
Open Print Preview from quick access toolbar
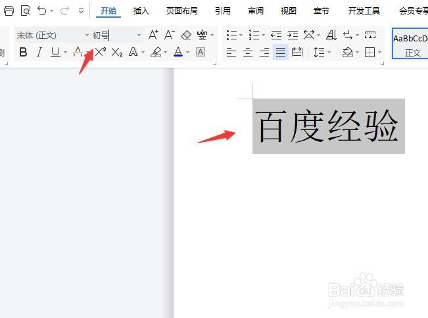(26, 11)
